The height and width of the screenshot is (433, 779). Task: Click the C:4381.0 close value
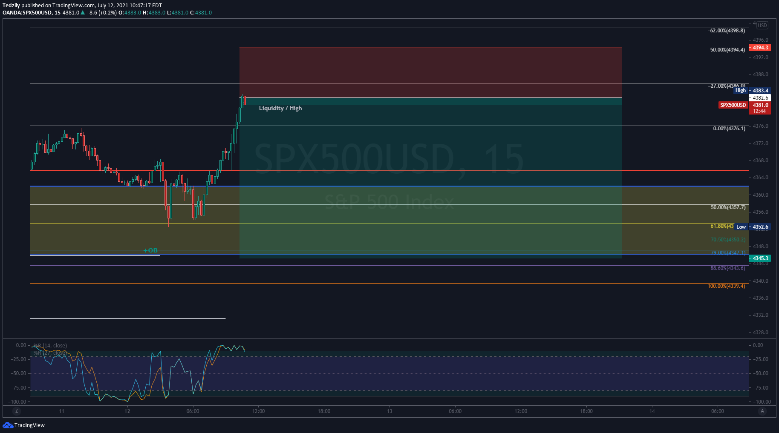point(201,13)
